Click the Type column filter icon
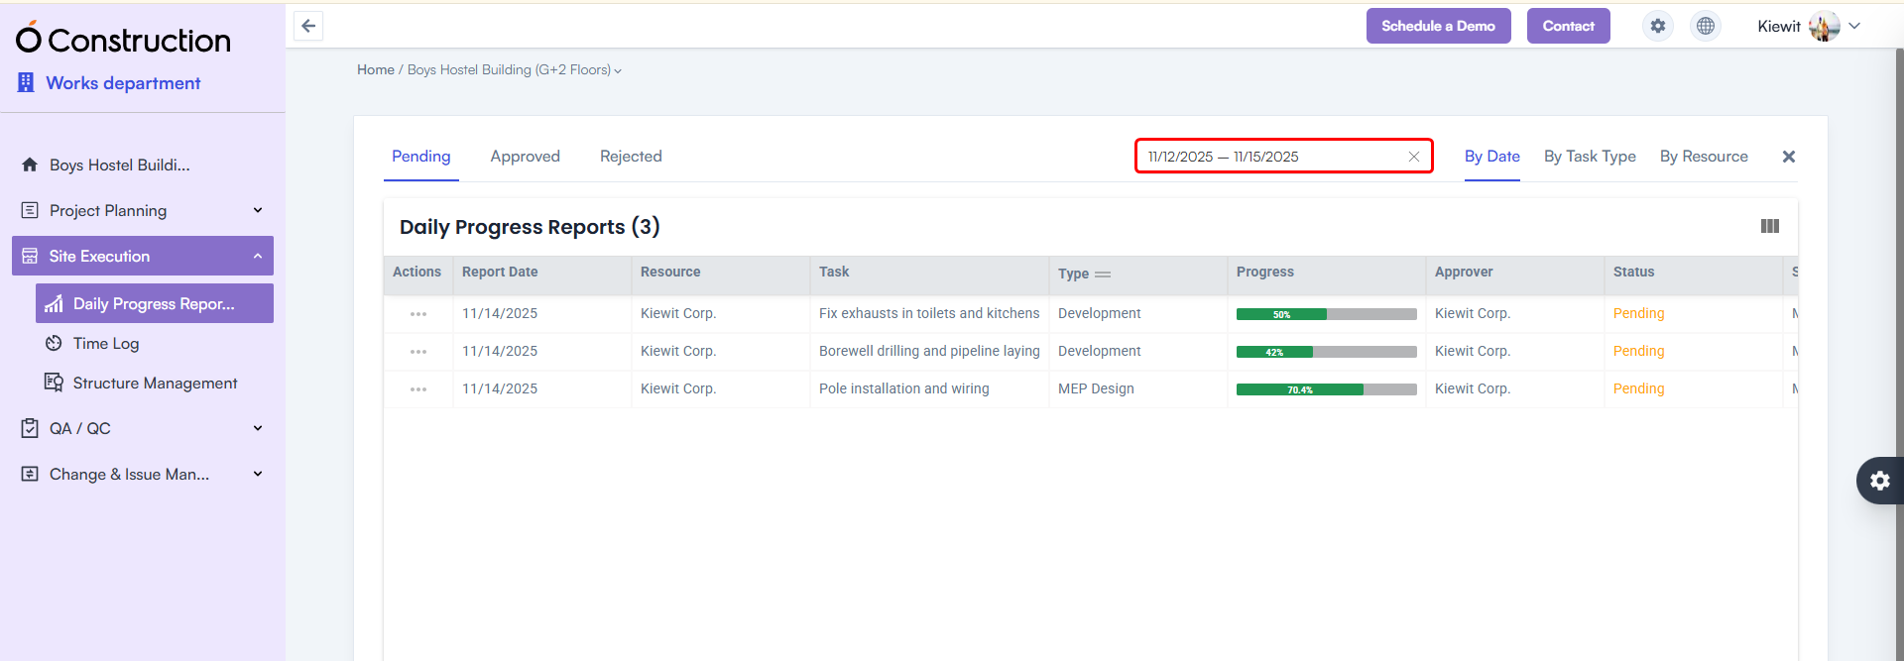Image resolution: width=1904 pixels, height=661 pixels. [x=1103, y=275]
